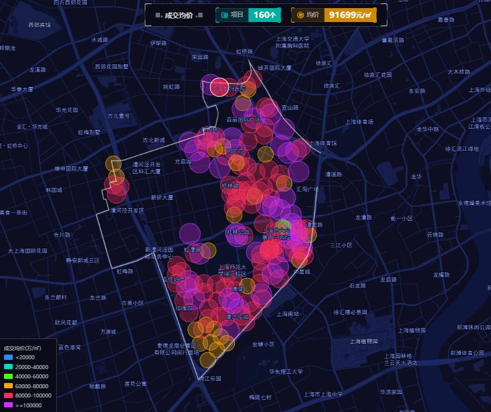
Task: Click the 上海南站 map label
Action: (288, 313)
